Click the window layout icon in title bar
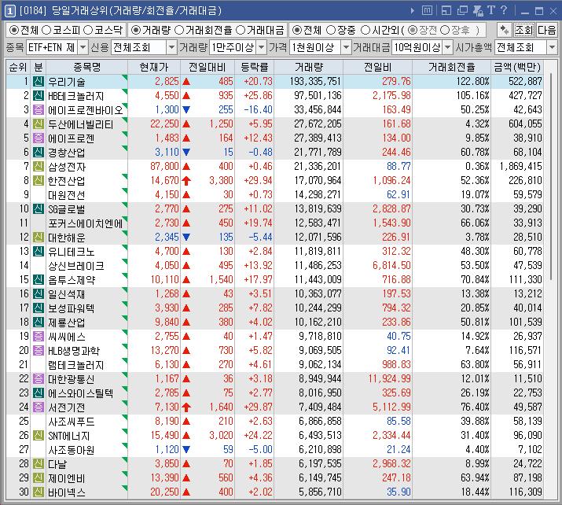Image resolution: width=562 pixels, height=505 pixels. [x=446, y=11]
